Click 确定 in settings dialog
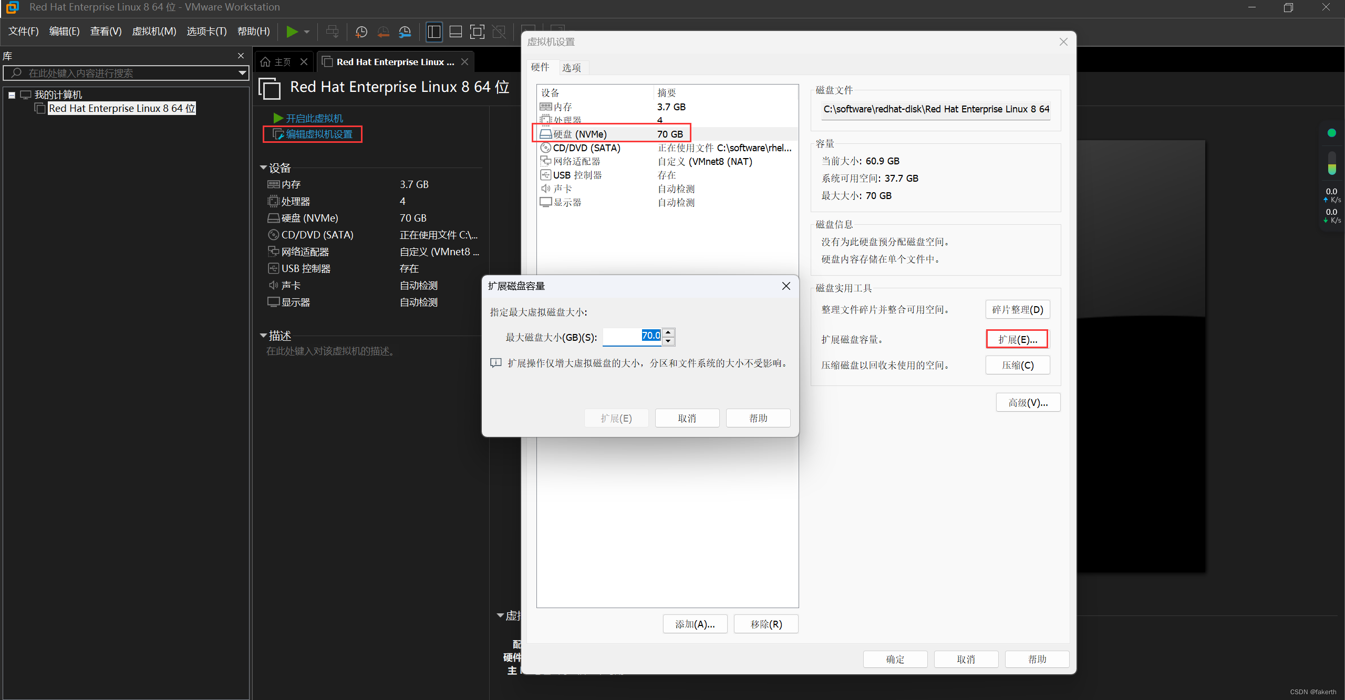Image resolution: width=1345 pixels, height=700 pixels. (895, 659)
